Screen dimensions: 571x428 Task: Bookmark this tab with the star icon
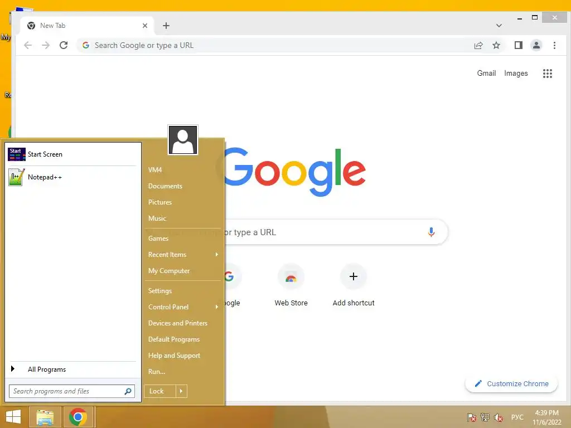pos(496,45)
